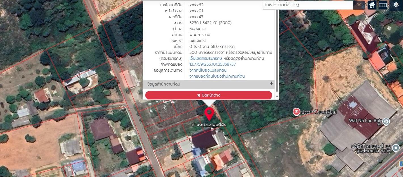This screenshot has width=403, height=177.
Task: Click the Wat Na Lao Bok marker icon
Action: pyautogui.click(x=385, y=121)
